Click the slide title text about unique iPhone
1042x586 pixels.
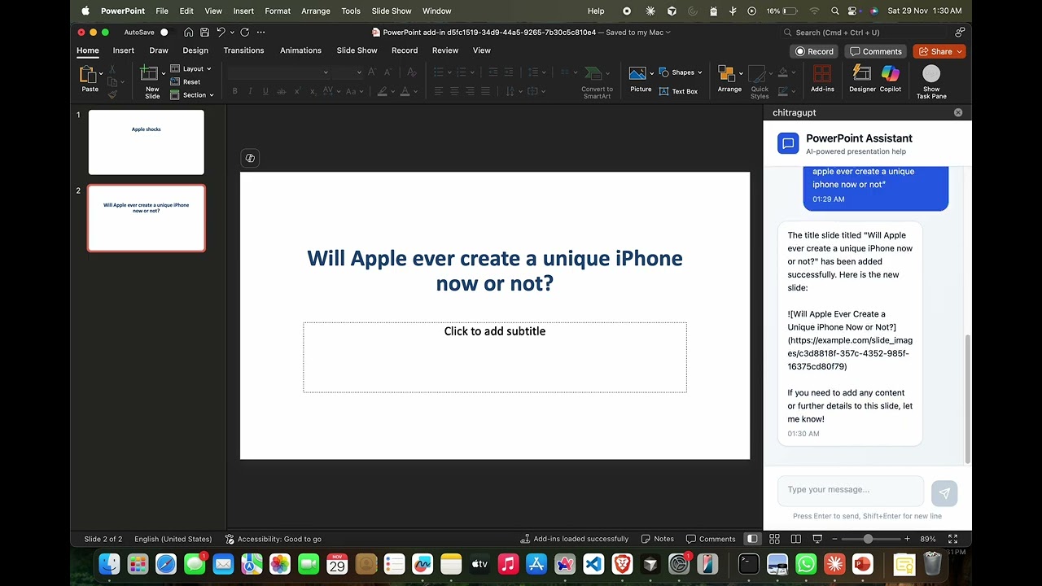(495, 270)
